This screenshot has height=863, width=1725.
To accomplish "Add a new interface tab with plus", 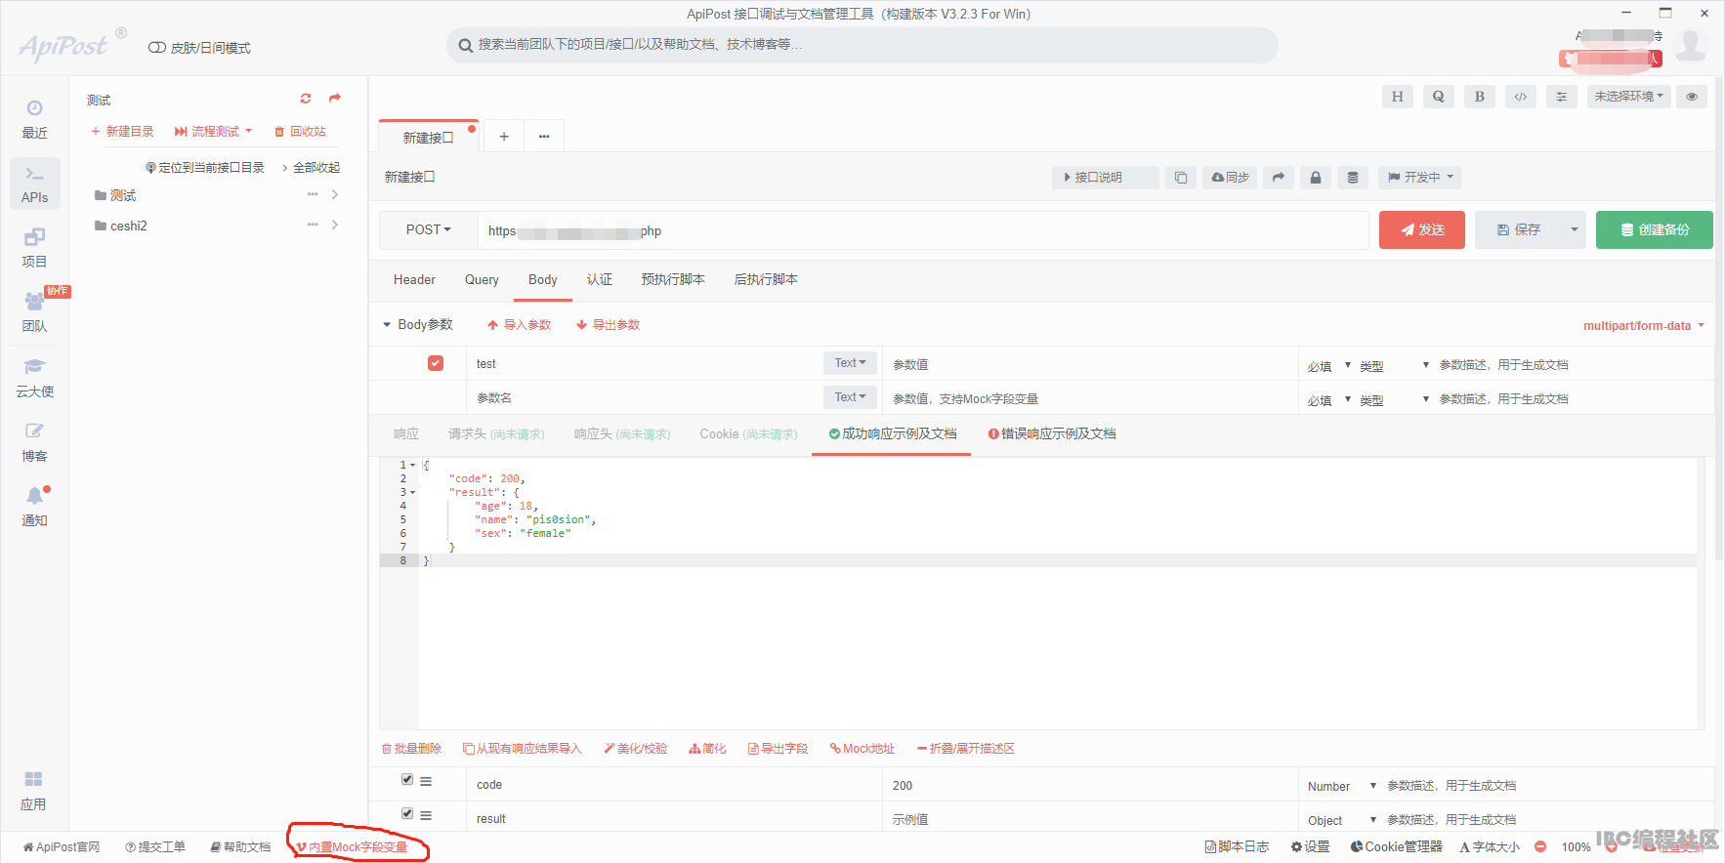I will coord(504,137).
